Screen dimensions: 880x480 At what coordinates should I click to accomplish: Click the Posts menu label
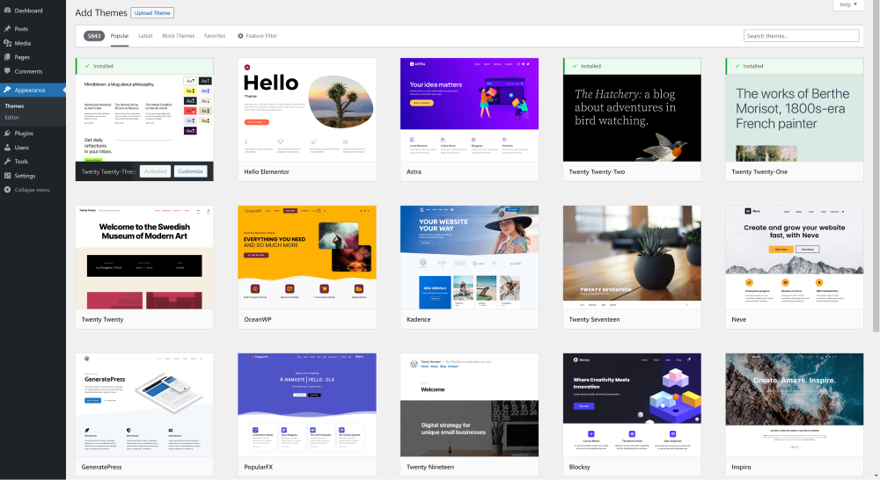21,29
